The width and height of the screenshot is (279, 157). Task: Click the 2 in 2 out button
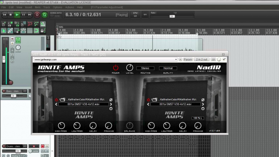201,59
